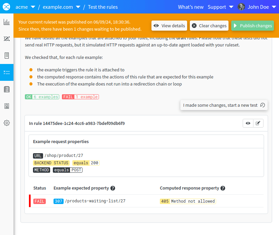View rule 14475dee with the eye icon
The width and height of the screenshot is (279, 235).
[248, 123]
